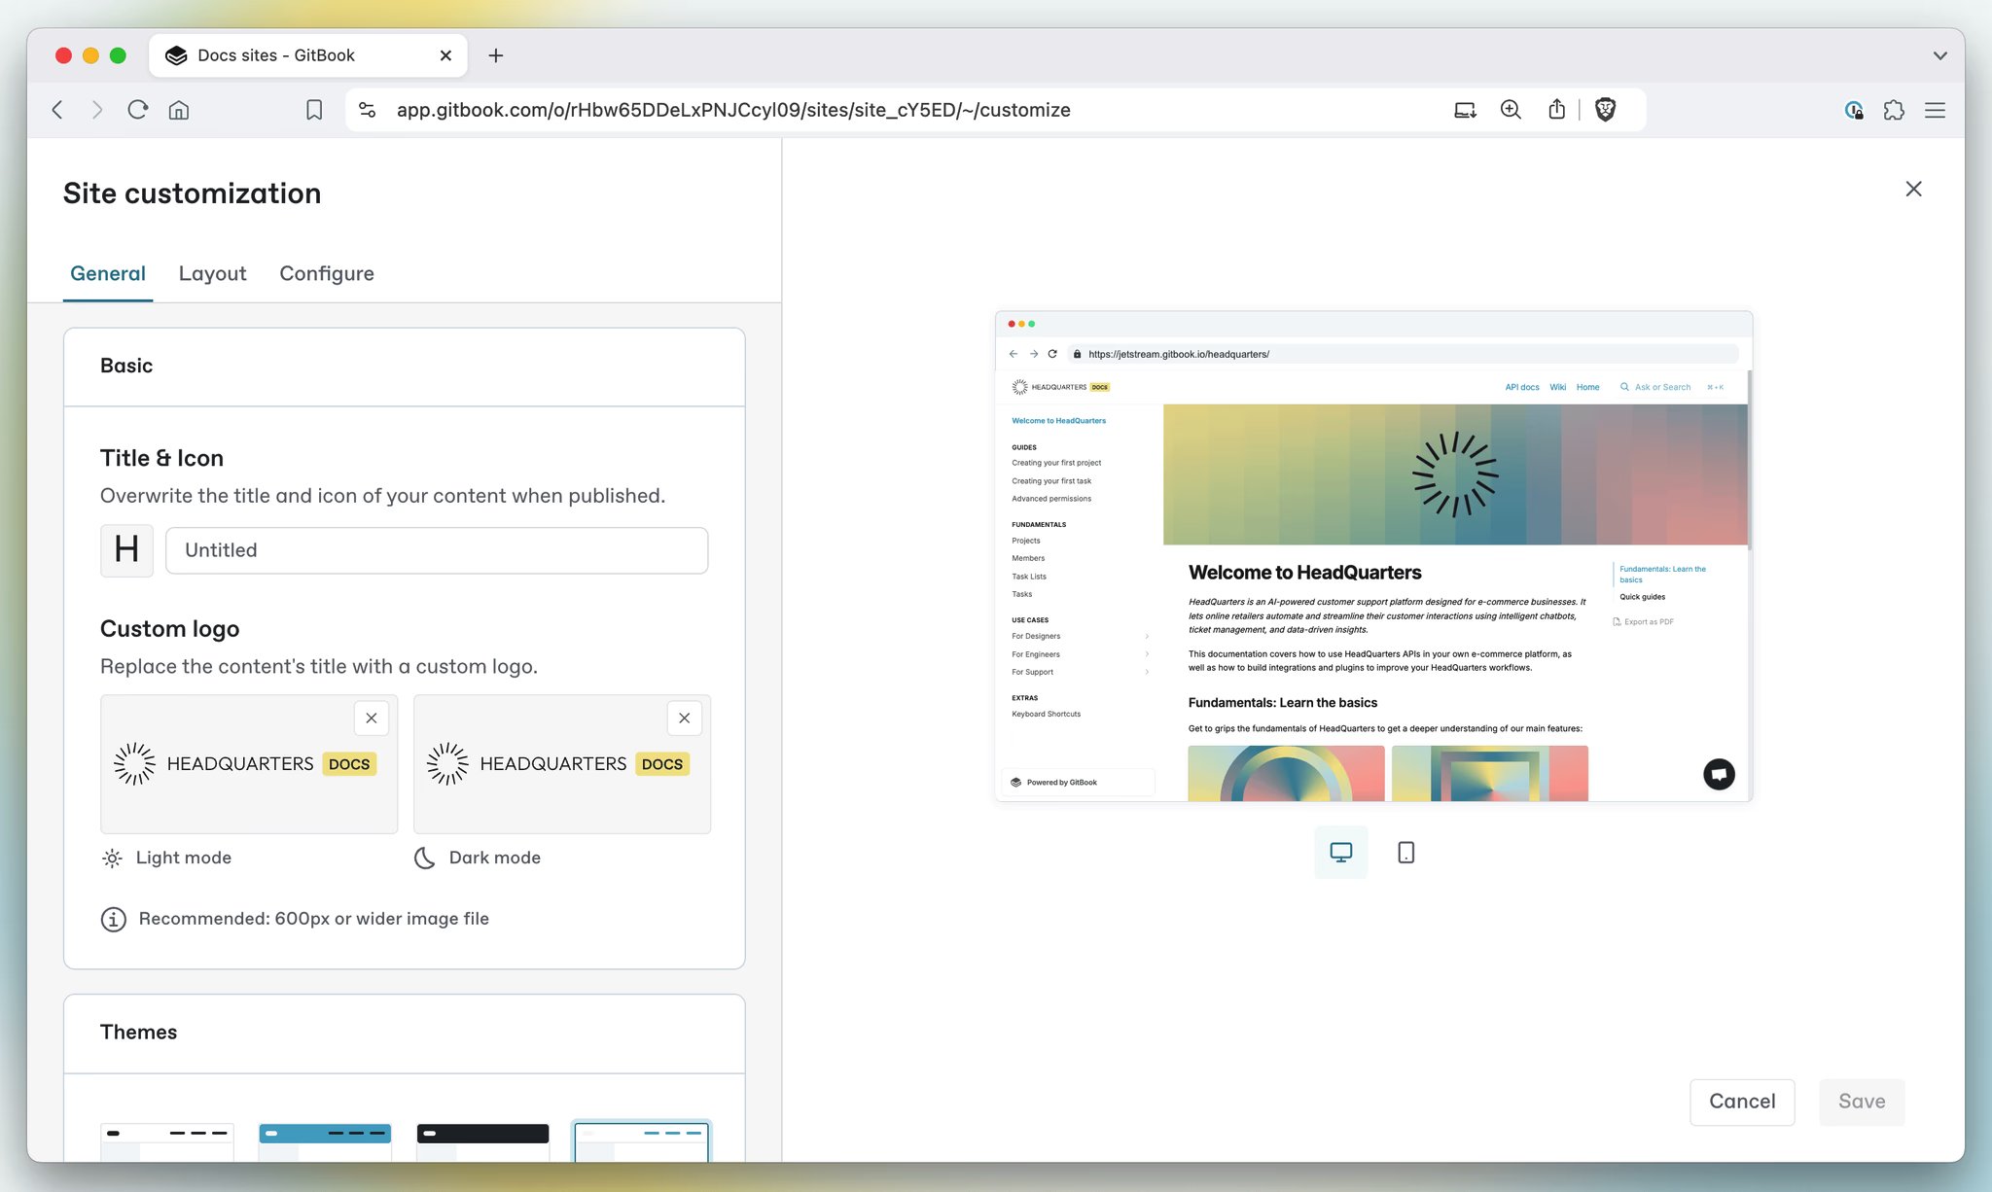Open the browser window dropdown chevron
Viewport: 1992px width, 1192px height.
(1941, 55)
